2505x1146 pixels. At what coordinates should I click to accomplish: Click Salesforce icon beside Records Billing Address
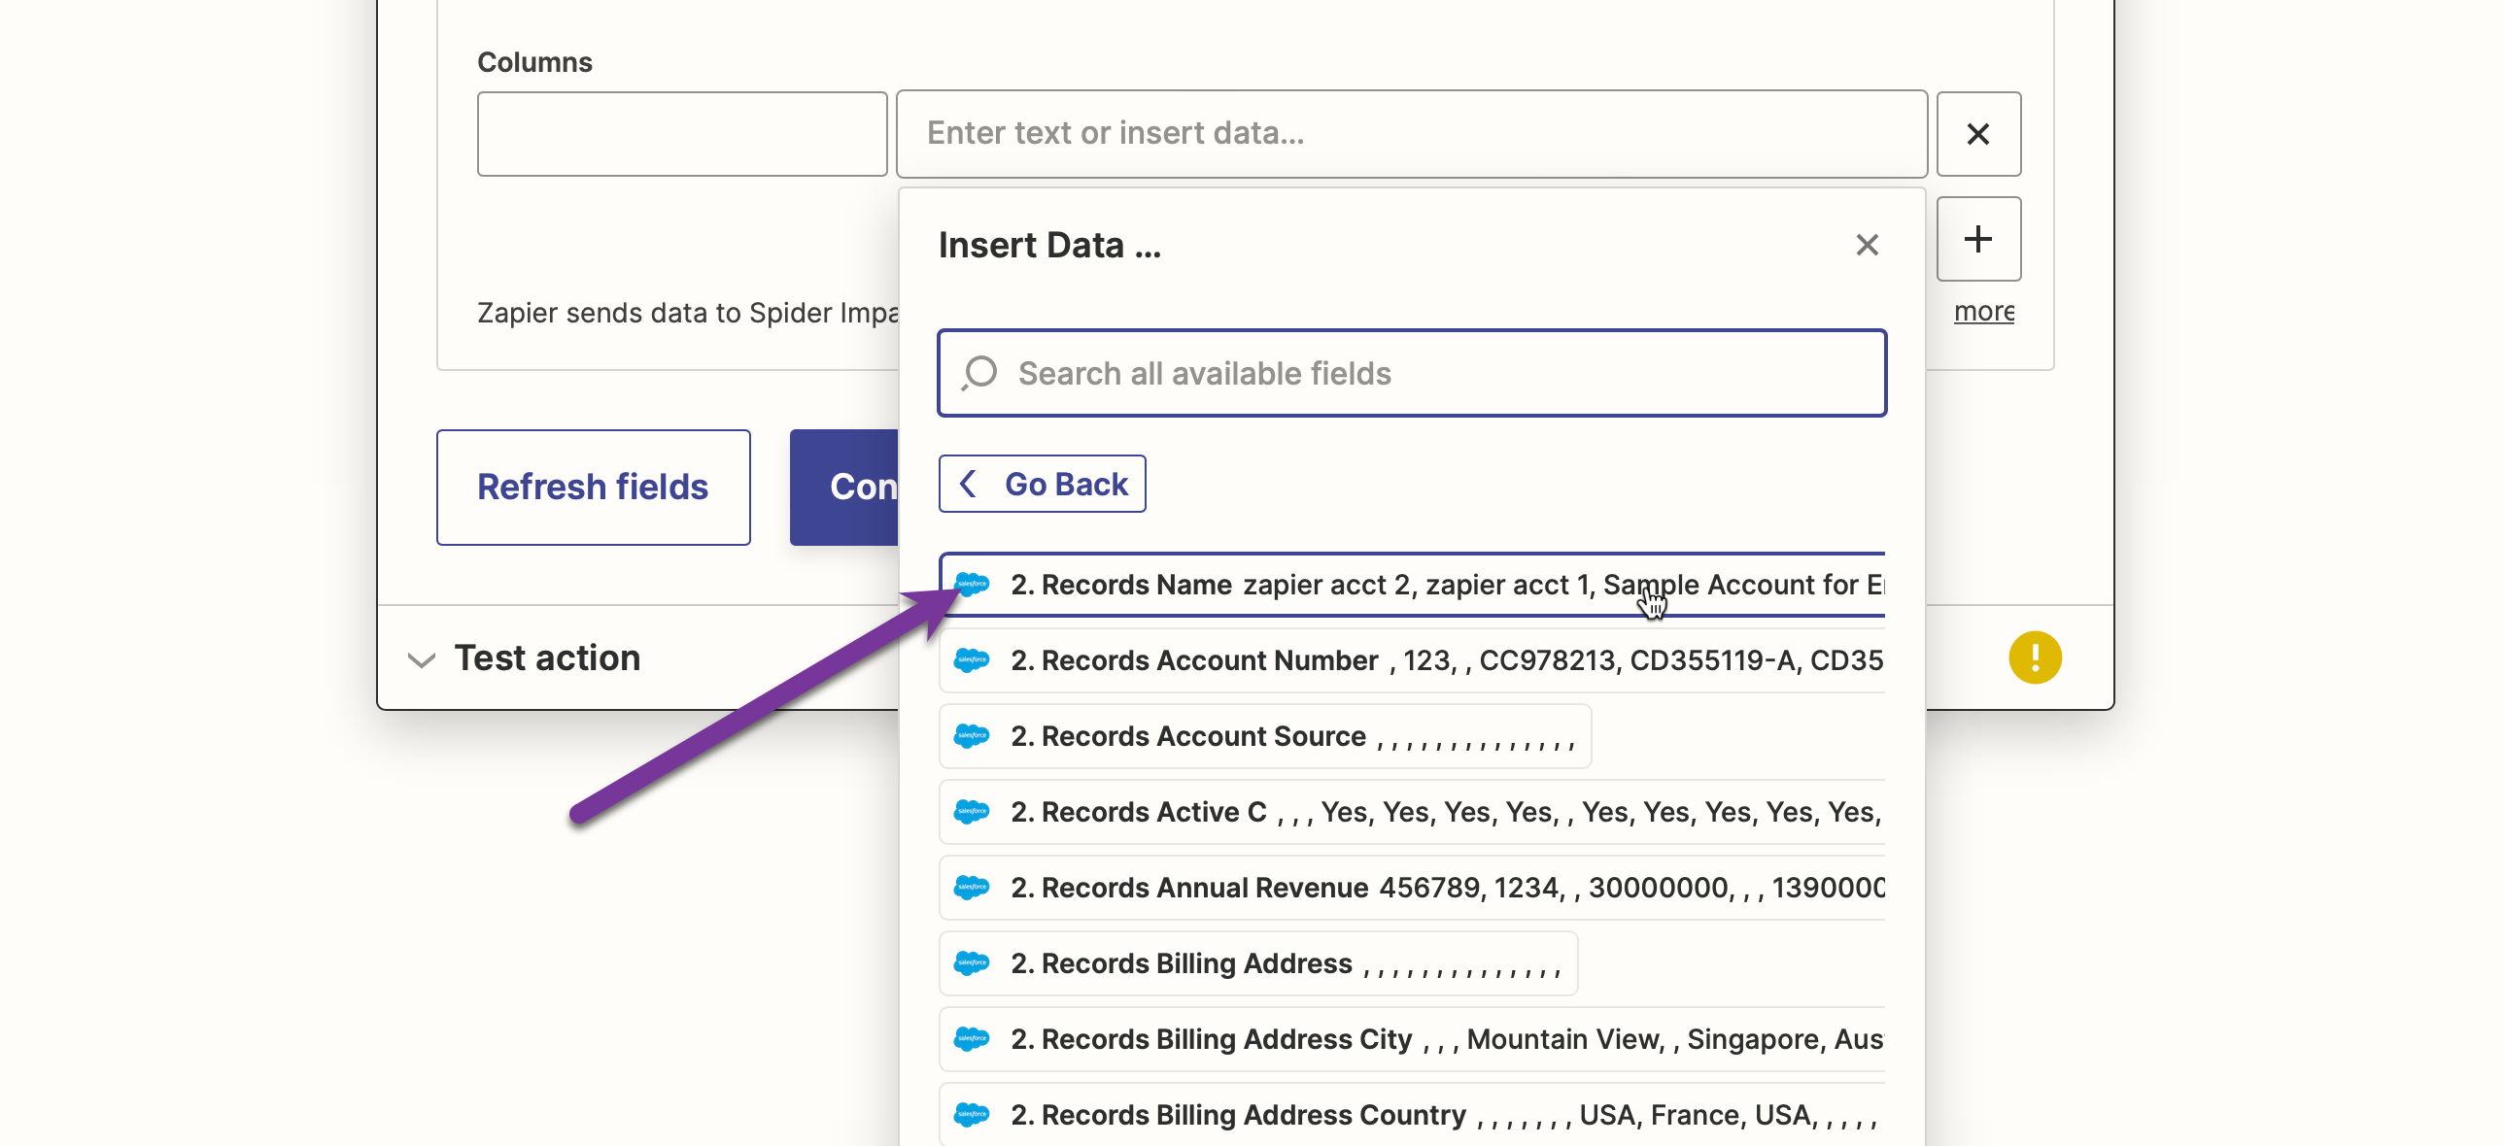[972, 963]
